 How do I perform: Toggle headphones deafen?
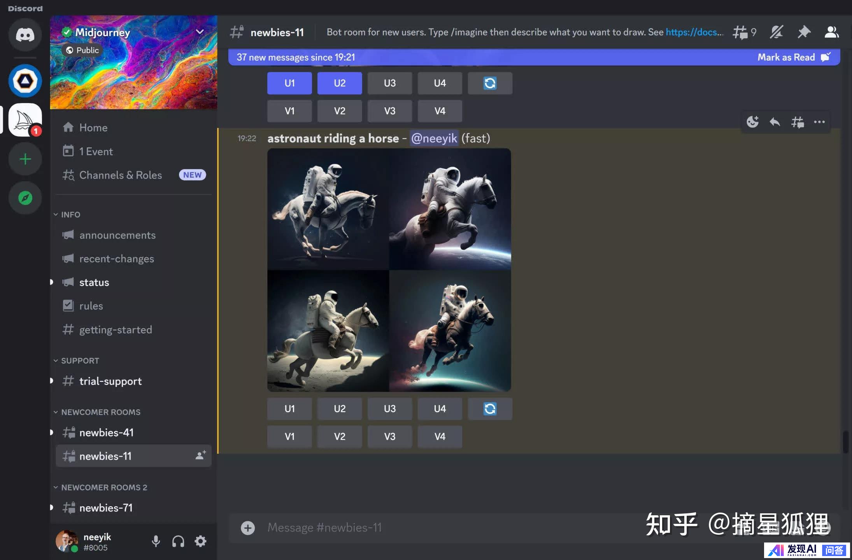coord(178,541)
